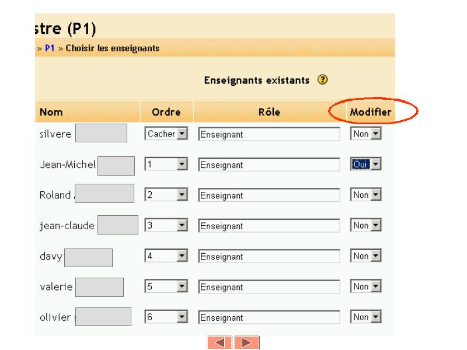467x350 pixels.
Task: Open Modifier dropdown for silvere
Action: pos(364,134)
